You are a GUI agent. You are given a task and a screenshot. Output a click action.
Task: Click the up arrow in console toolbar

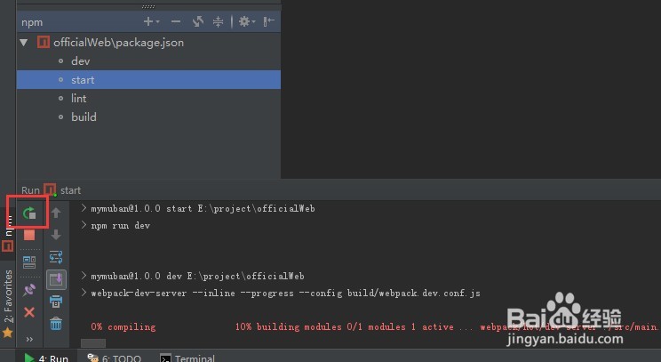point(56,213)
